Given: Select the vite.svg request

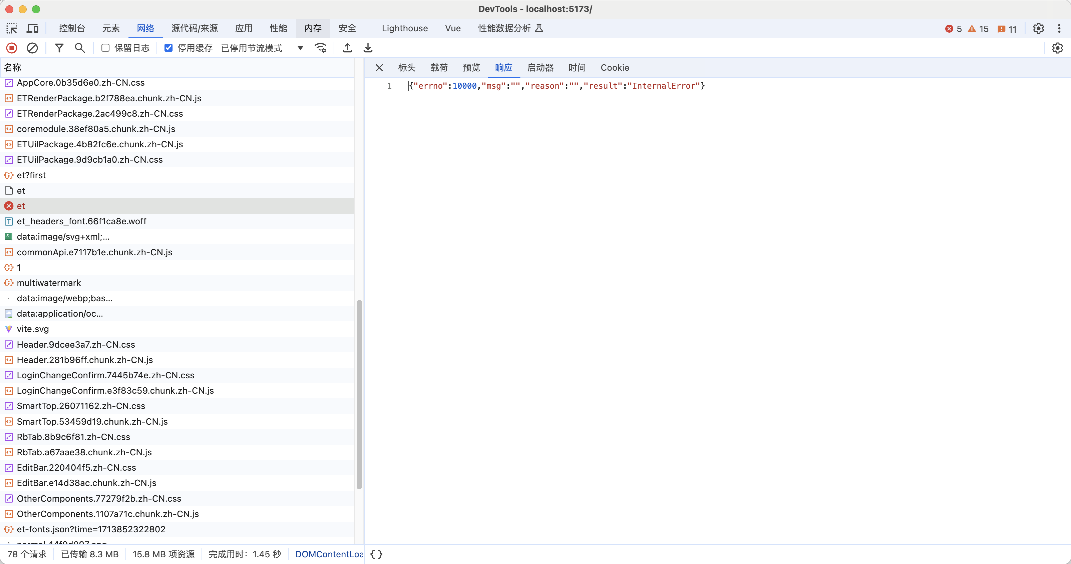Looking at the screenshot, I should (x=177, y=329).
